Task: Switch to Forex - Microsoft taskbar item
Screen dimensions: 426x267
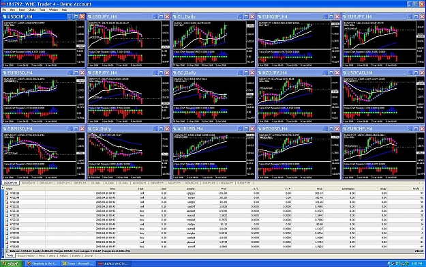Action: pyautogui.click(x=78, y=264)
